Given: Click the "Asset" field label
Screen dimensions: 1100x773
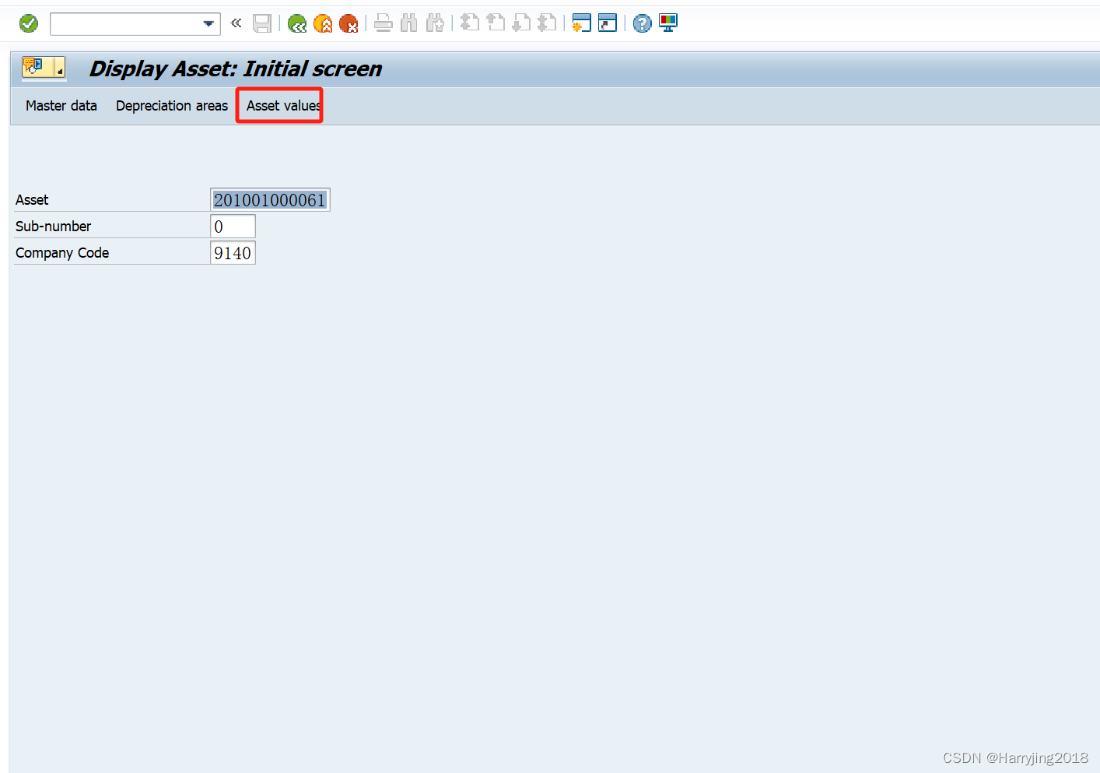Looking at the screenshot, I should pyautogui.click(x=32, y=200).
